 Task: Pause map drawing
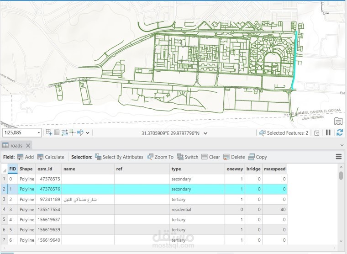[328, 133]
